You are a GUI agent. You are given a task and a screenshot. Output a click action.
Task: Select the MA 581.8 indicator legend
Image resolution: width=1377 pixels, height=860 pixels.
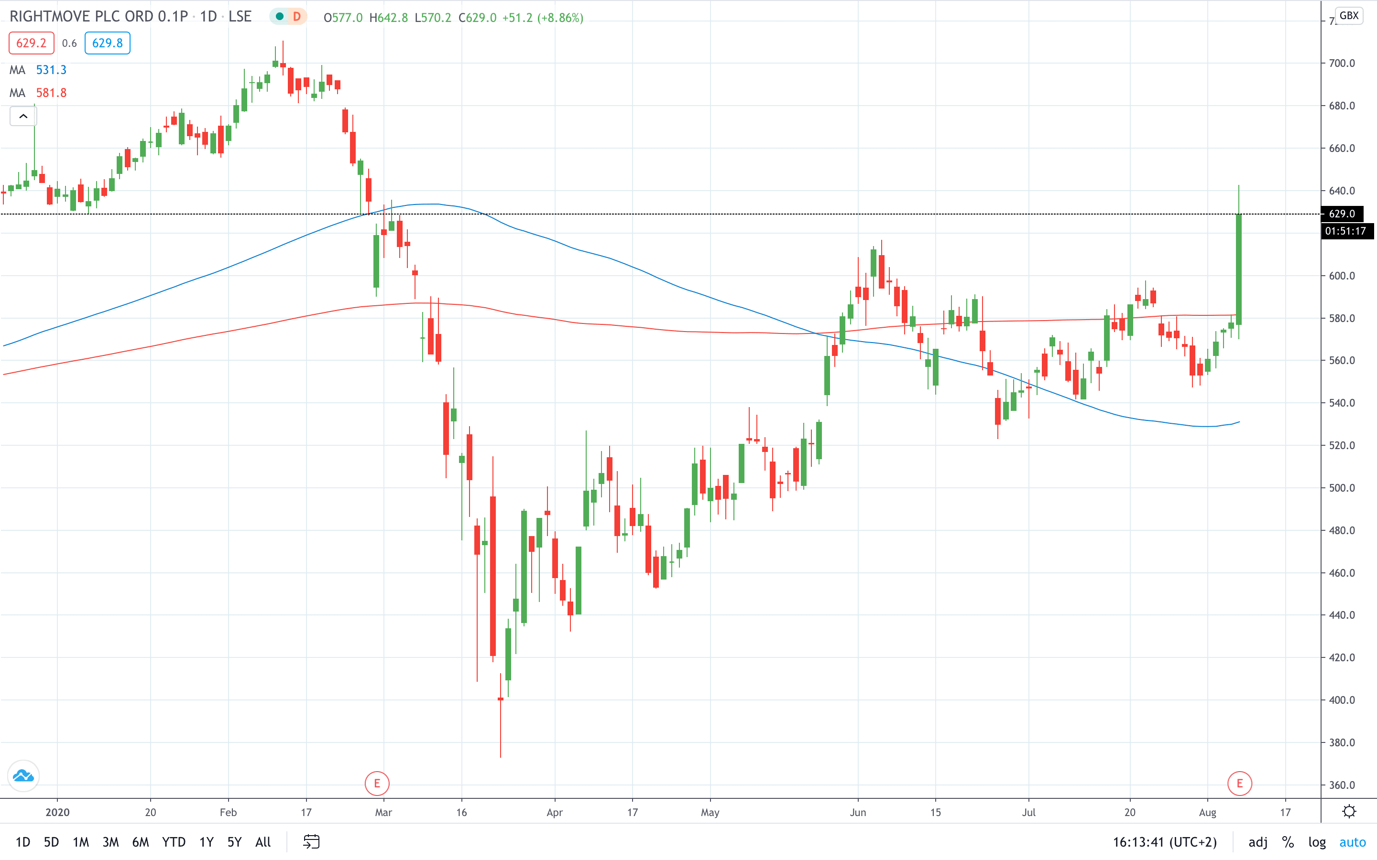coord(38,93)
